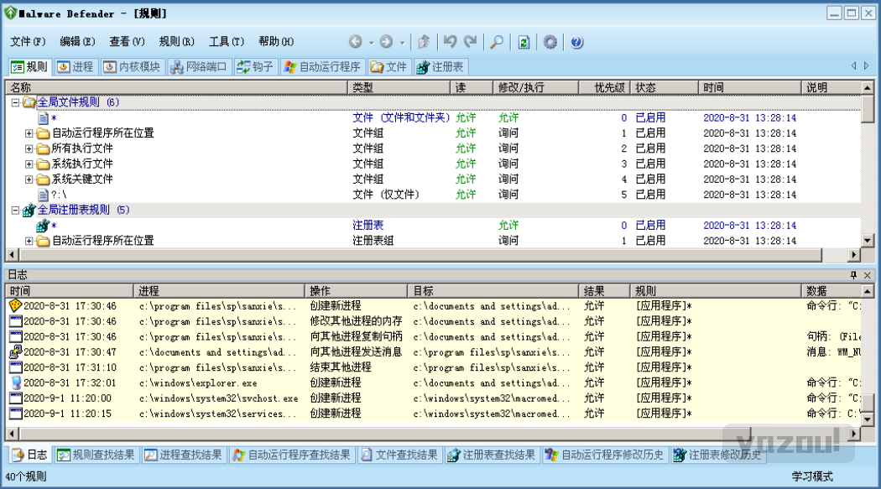Click the magnifier Find toolbar icon
This screenshot has height=489, width=881.
497,42
